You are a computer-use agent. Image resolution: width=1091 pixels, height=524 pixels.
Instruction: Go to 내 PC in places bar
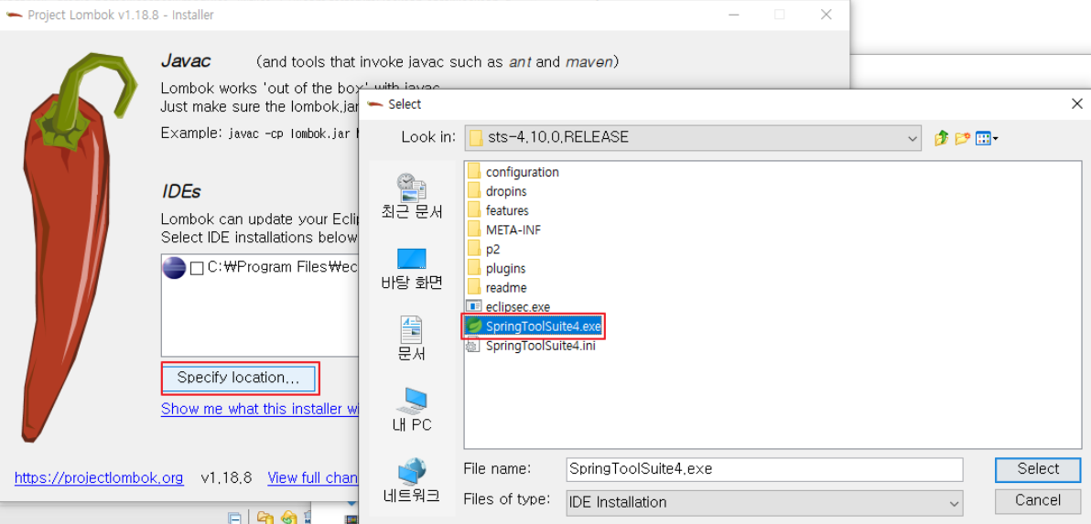click(x=412, y=411)
